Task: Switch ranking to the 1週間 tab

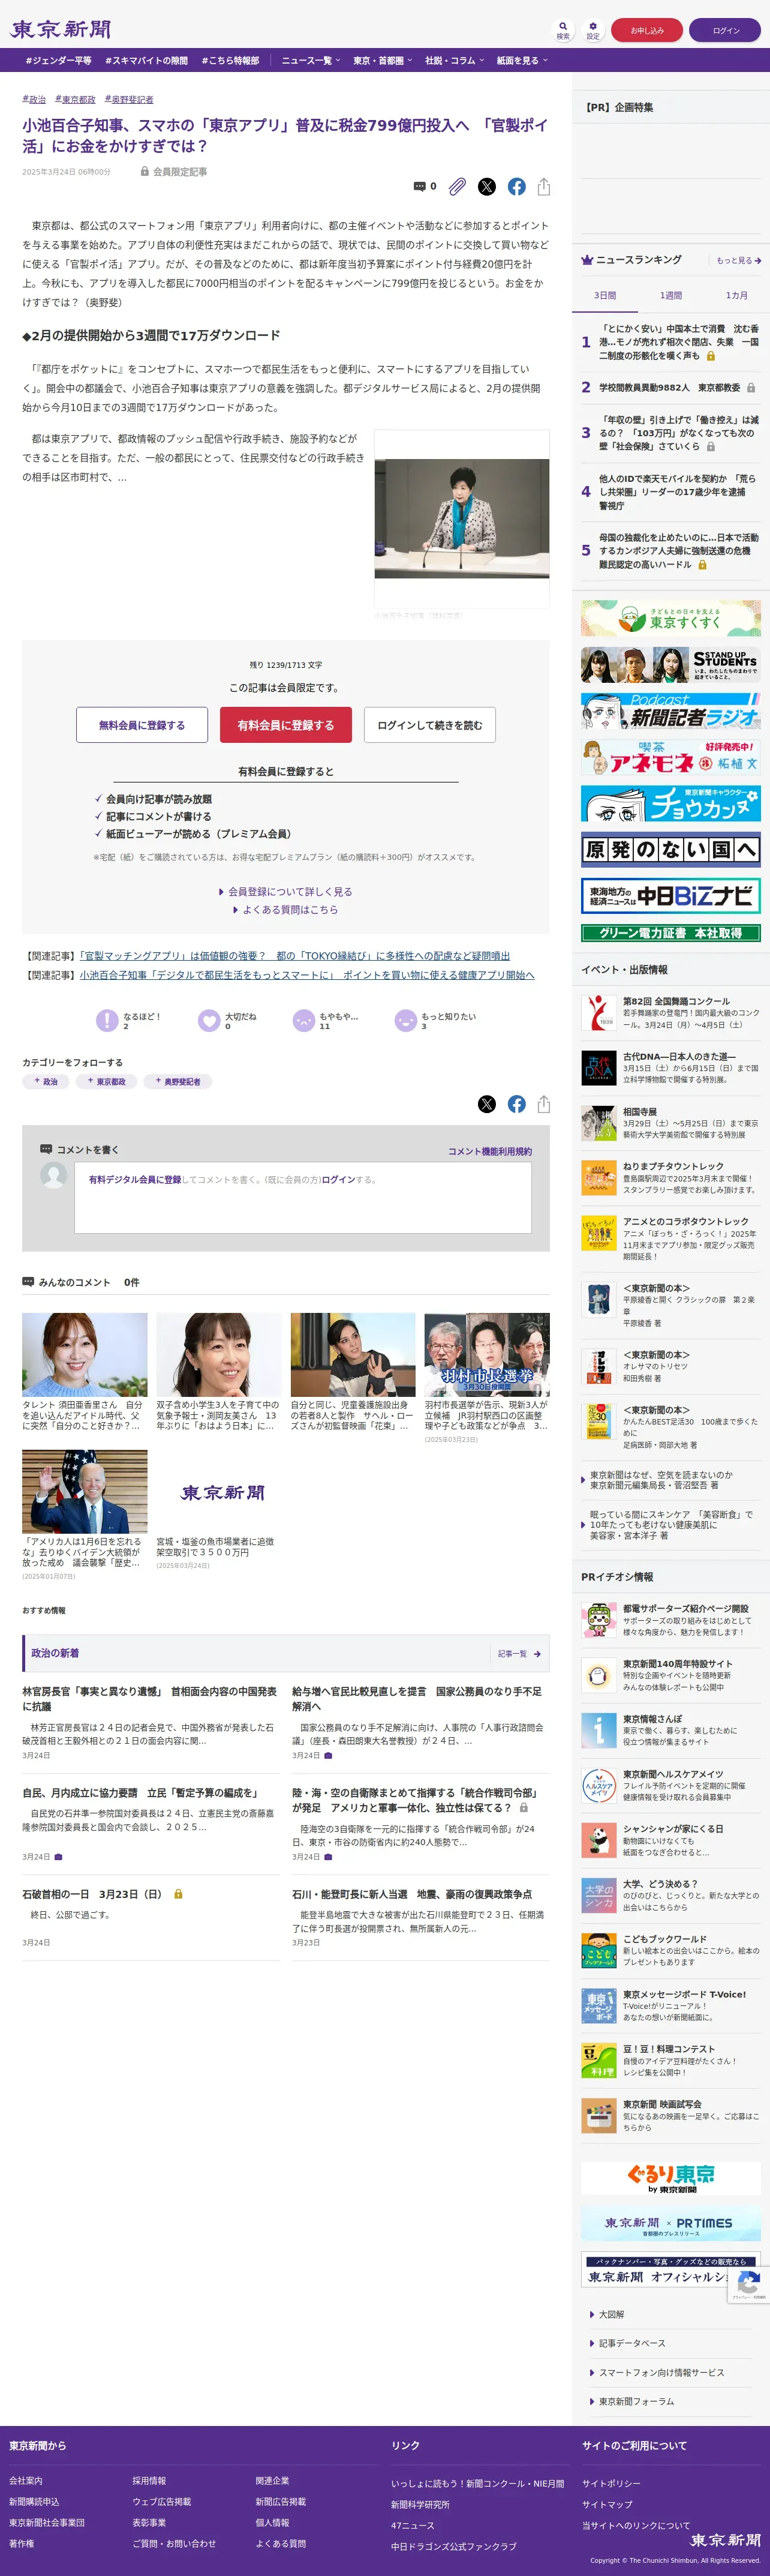Action: pos(671,295)
